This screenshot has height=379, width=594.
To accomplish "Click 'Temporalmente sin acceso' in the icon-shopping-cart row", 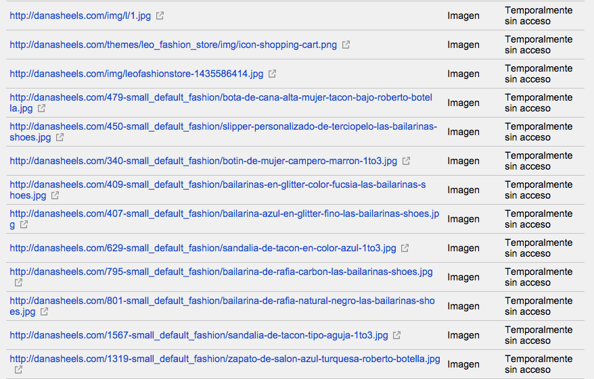I will coord(539,45).
